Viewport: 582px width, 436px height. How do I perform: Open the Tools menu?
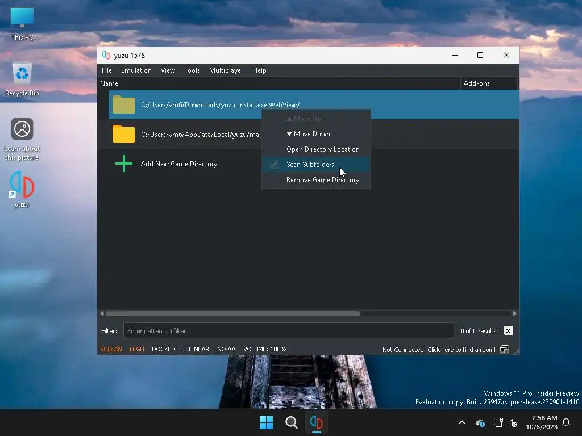tap(192, 70)
